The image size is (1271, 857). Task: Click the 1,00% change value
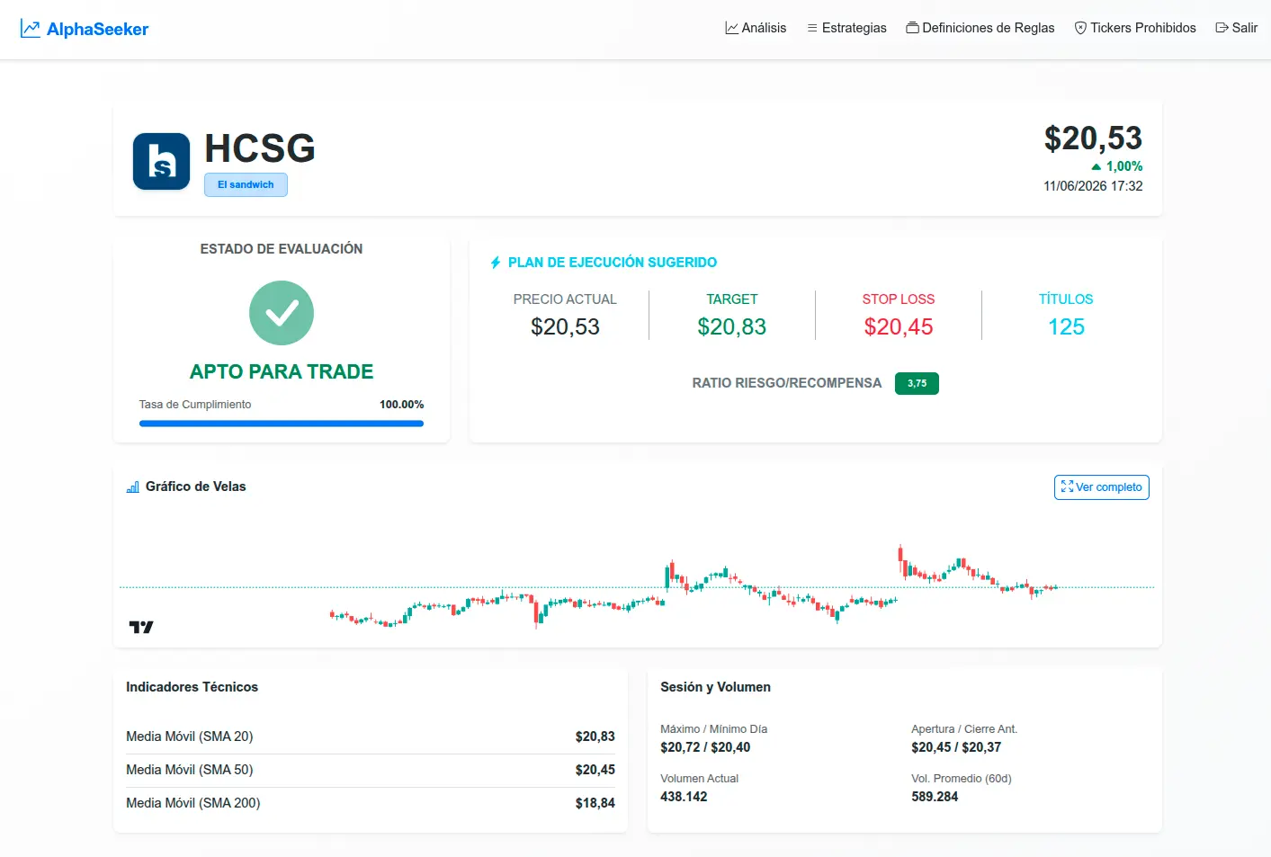(x=1124, y=166)
